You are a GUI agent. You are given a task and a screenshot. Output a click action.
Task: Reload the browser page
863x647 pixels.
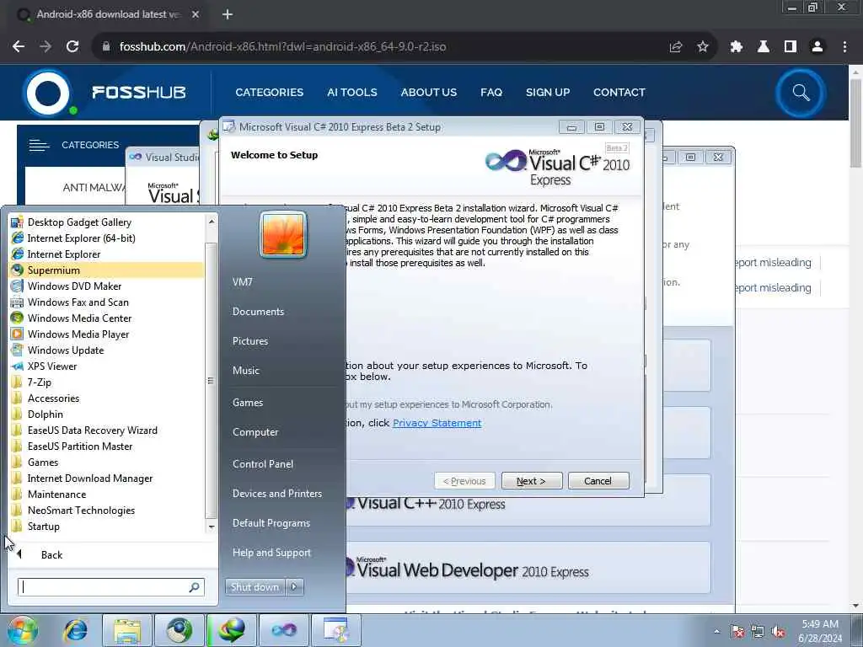tap(72, 47)
